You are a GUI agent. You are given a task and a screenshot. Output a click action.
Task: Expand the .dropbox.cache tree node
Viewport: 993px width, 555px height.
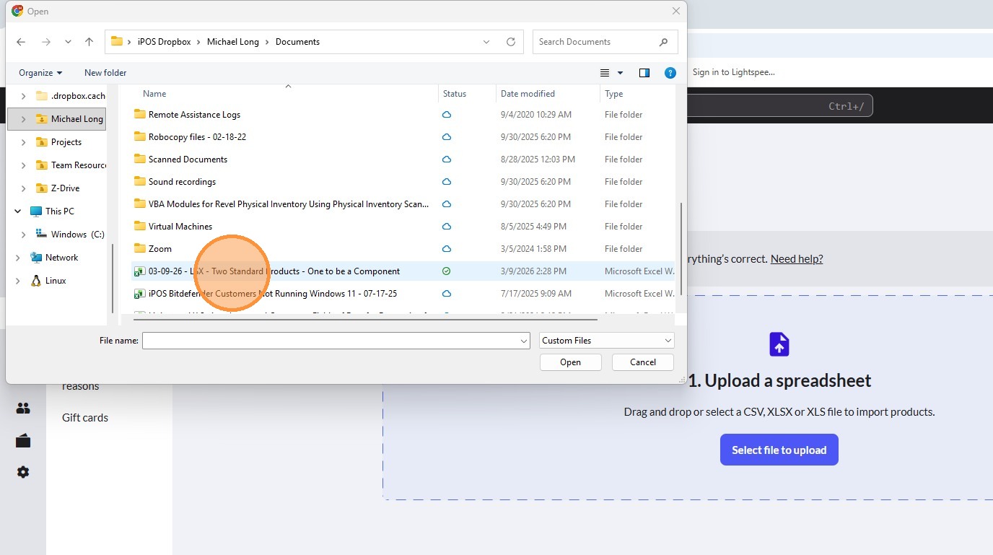(24, 96)
